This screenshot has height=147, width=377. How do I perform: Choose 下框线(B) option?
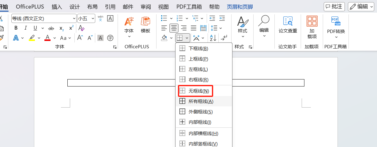point(204,48)
